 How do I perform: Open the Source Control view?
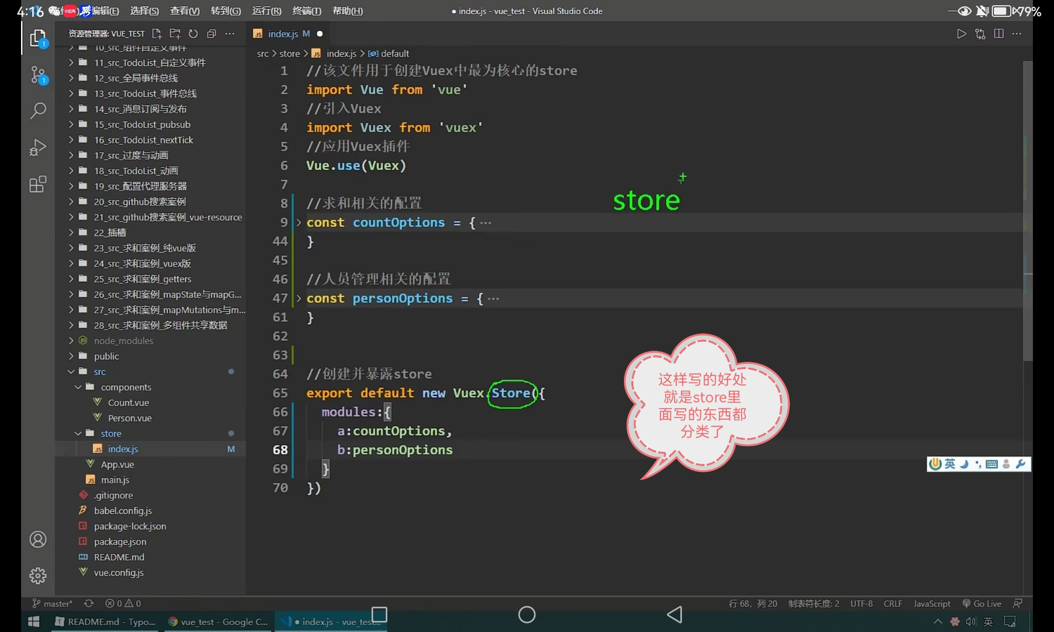pyautogui.click(x=38, y=75)
